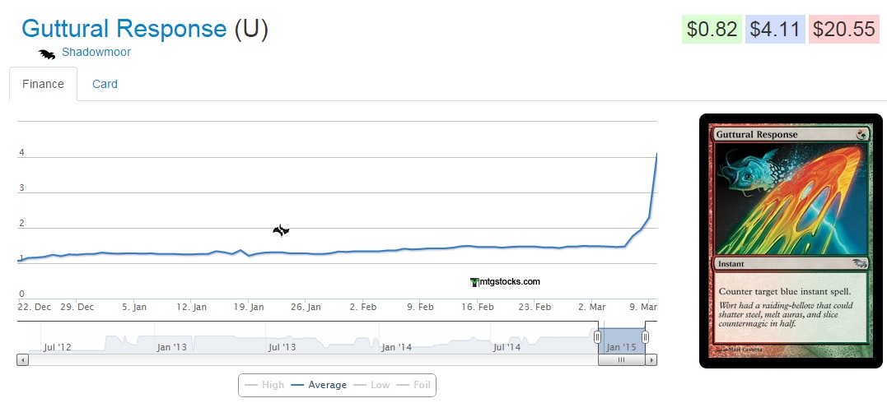Click the Guttural Response card image
The width and height of the screenshot is (887, 403).
pos(791,241)
